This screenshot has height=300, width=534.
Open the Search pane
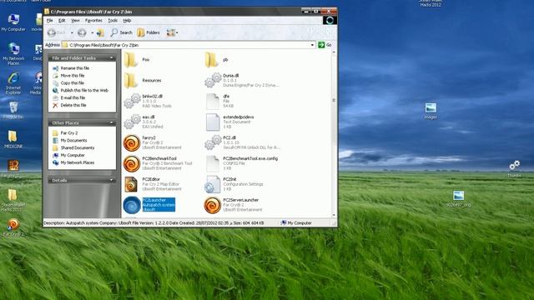(121, 32)
